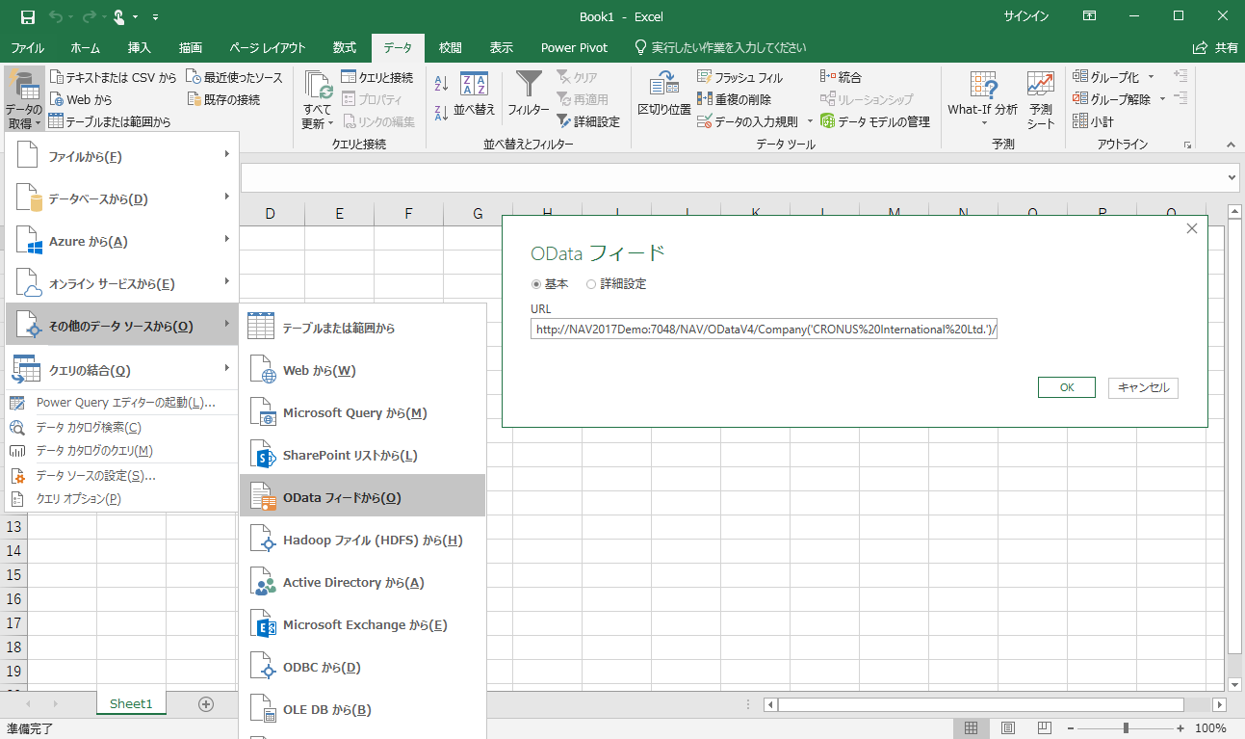1245x739 pixels.
Task: Open 最近使ったソース in the ribbon
Action: 235,77
